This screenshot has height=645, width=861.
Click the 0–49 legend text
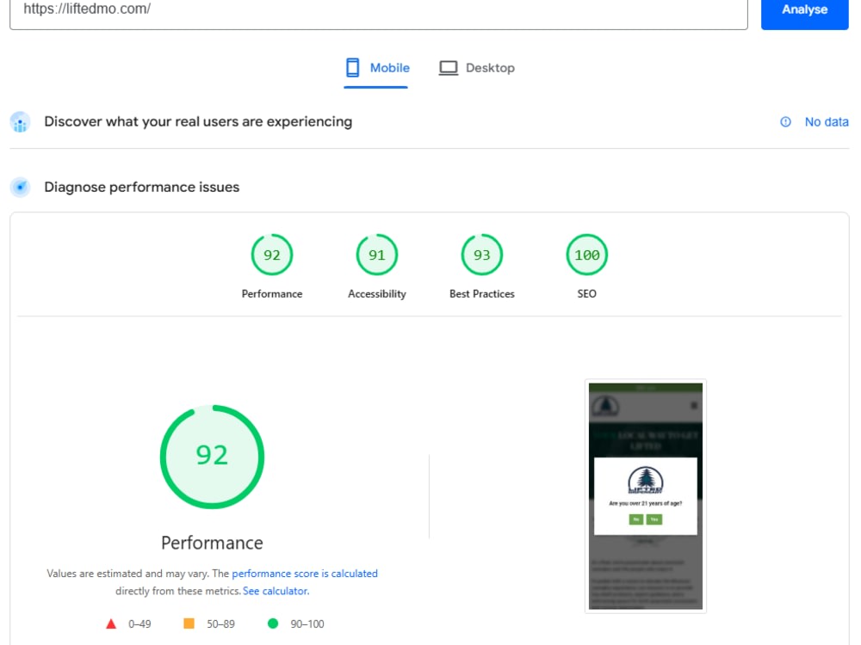click(139, 624)
